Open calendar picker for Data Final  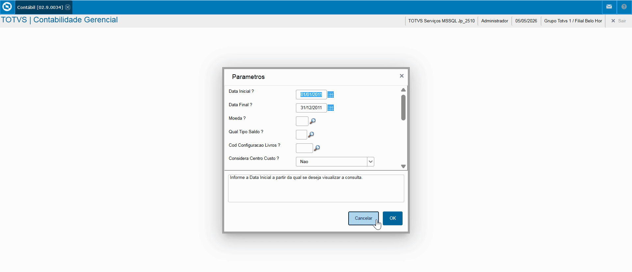click(331, 108)
